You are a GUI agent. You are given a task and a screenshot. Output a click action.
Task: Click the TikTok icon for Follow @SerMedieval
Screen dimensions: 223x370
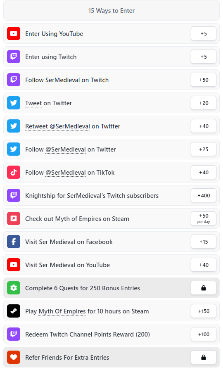[14, 172]
